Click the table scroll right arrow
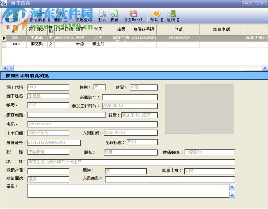Image resolution: width=268 pixels, height=209 pixels. coord(265,68)
